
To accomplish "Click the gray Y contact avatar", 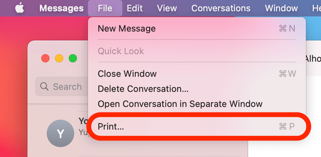I will (x=60, y=133).
